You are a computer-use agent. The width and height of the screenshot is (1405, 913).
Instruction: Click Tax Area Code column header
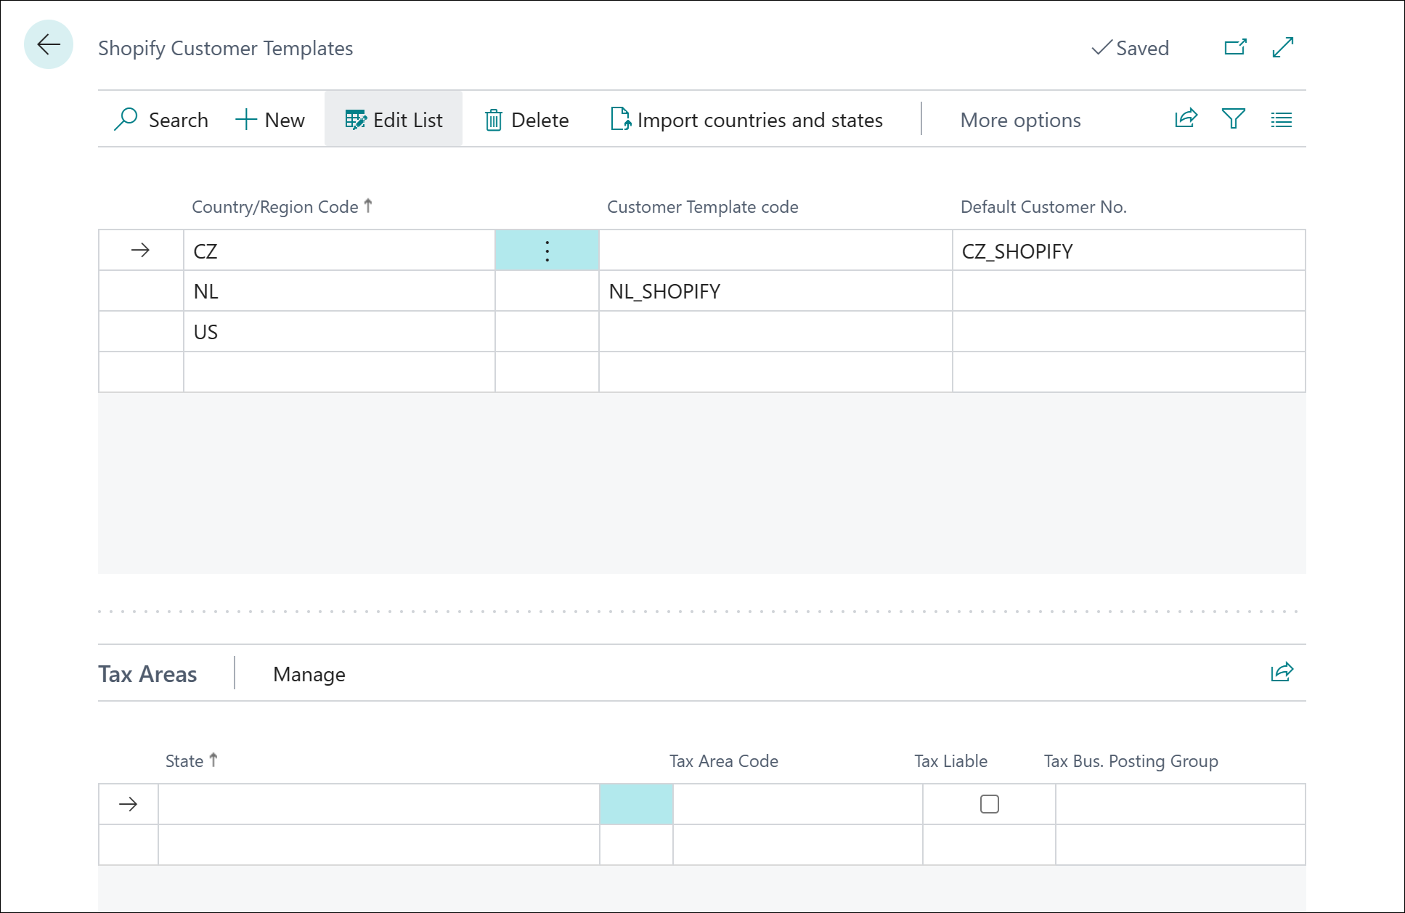[724, 760]
